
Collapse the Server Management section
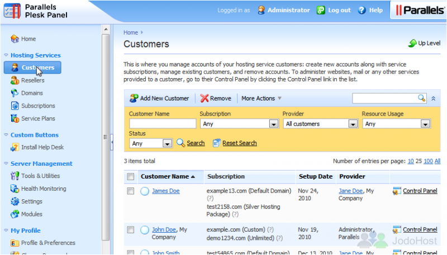(6, 163)
